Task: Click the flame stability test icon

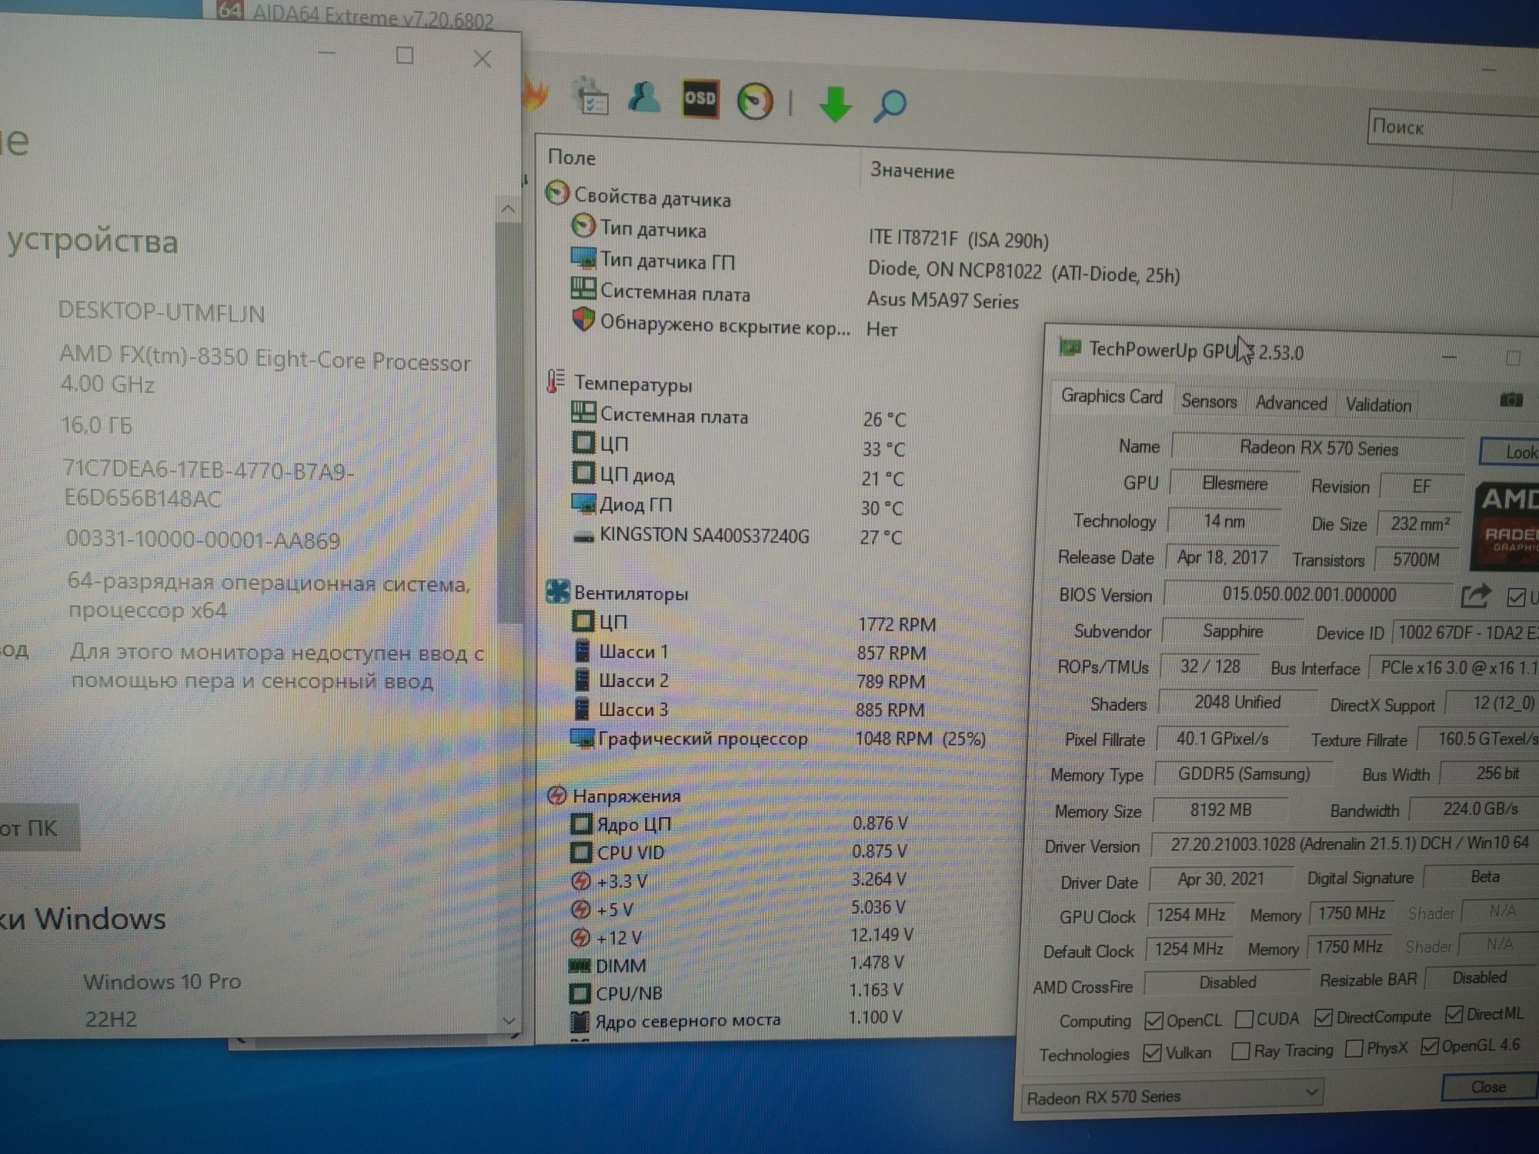Action: [x=536, y=95]
